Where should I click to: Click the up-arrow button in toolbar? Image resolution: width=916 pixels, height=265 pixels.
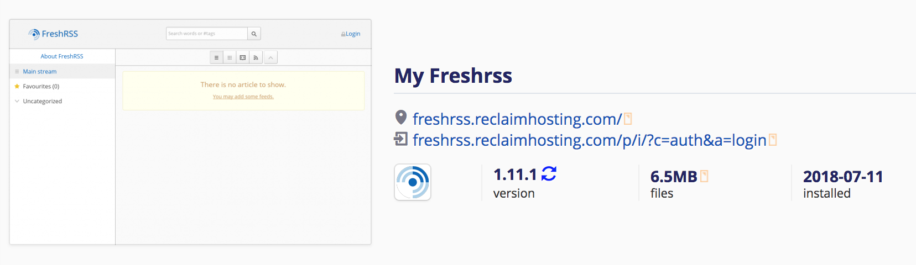point(270,57)
